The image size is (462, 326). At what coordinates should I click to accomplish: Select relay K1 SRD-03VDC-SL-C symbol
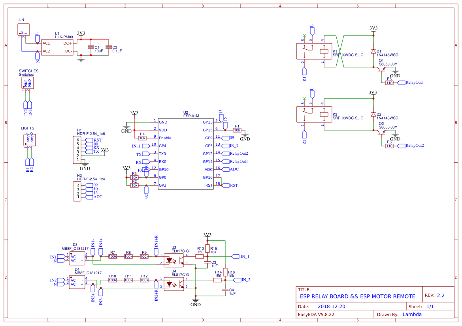point(314,51)
